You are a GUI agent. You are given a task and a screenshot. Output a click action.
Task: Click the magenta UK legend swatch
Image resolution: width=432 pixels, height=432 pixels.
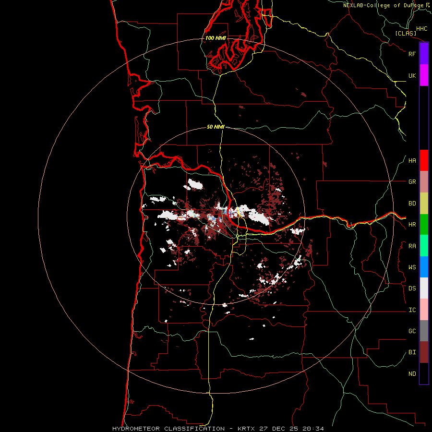click(x=424, y=75)
